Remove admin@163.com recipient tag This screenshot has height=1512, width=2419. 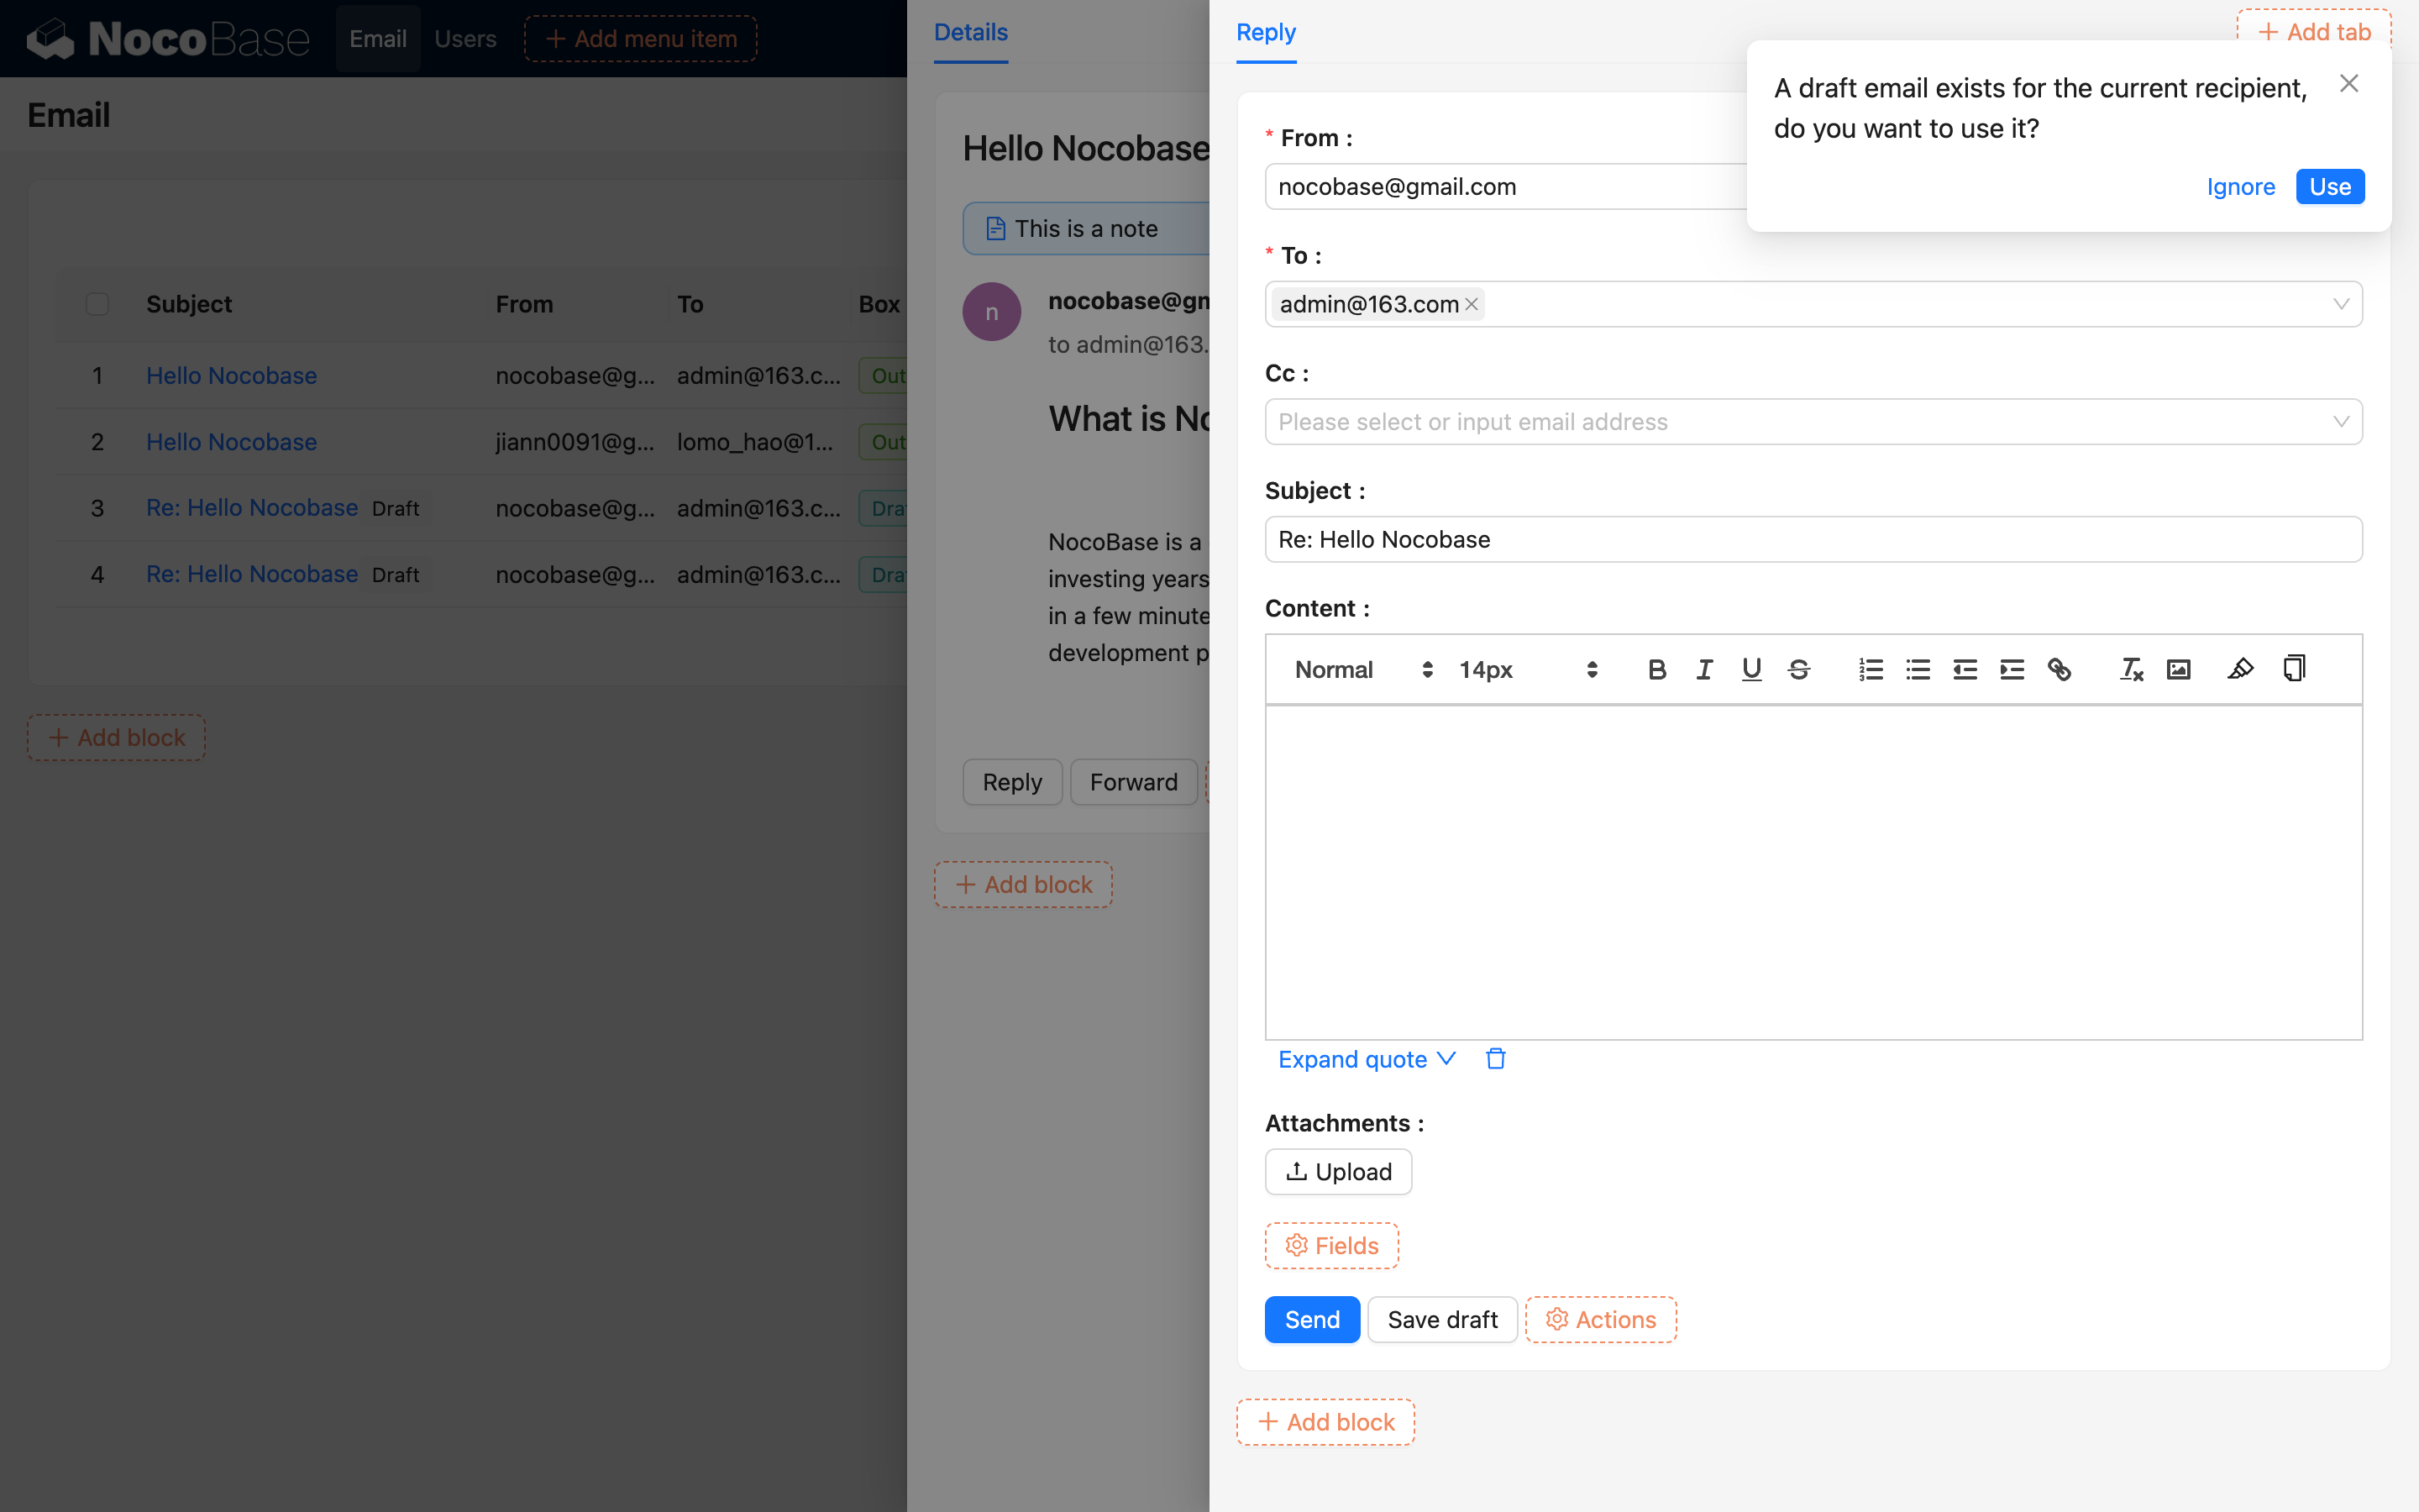tap(1472, 305)
